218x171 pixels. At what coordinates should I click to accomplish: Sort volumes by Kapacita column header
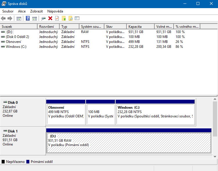click(x=140, y=27)
